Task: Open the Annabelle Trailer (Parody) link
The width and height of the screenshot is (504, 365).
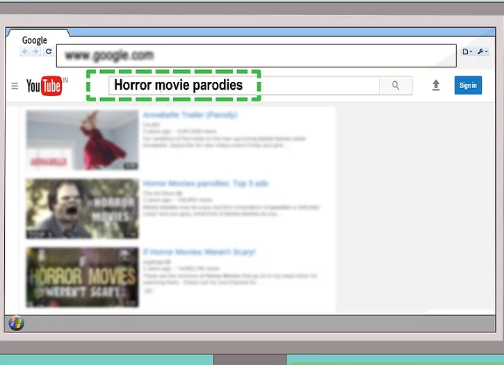Action: pyautogui.click(x=190, y=114)
